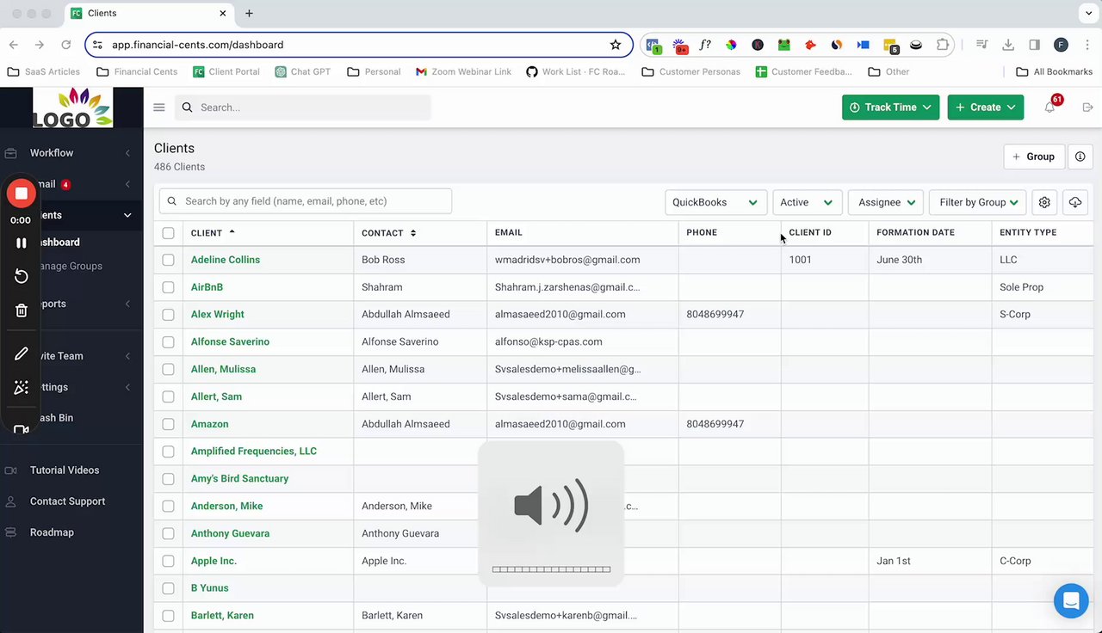1102x633 pixels.
Task: Tick the Amazon row checkbox
Action: pos(168,424)
